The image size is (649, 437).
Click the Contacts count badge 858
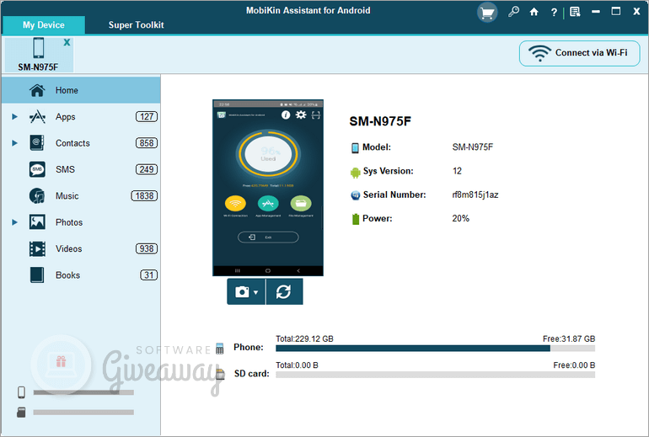pos(147,143)
